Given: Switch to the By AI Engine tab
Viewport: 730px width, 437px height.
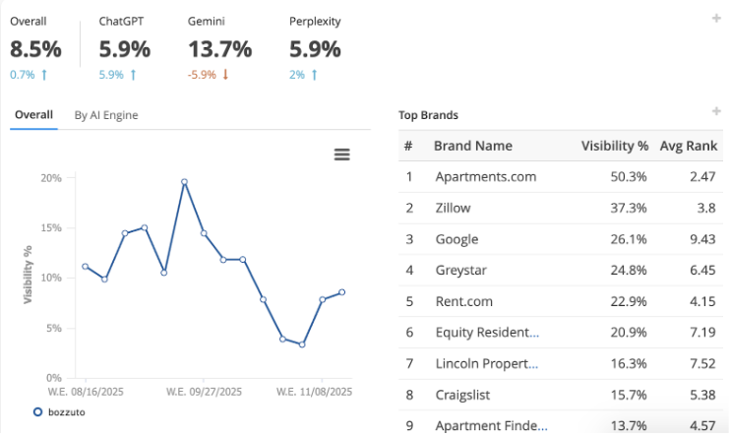Looking at the screenshot, I should (x=106, y=115).
